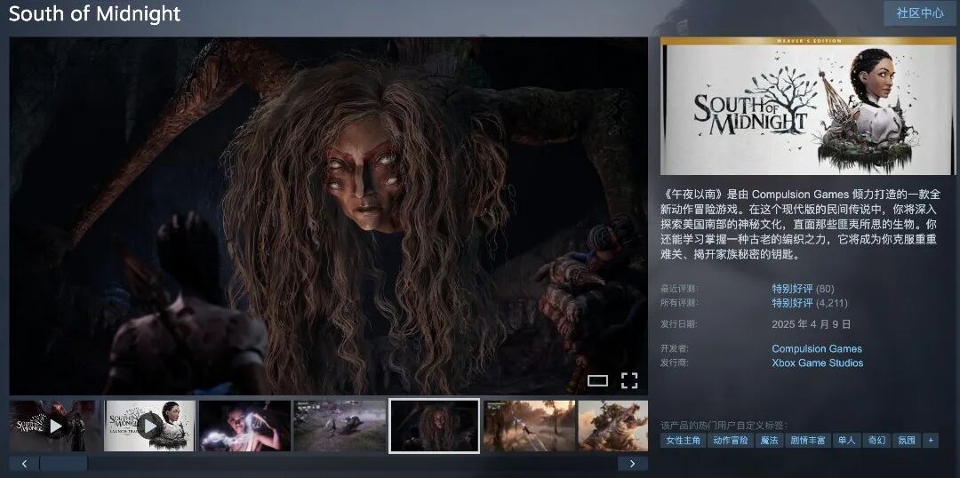Click the thumbnail strip scrollbar handle
Image resolution: width=960 pixels, height=478 pixels.
(x=64, y=463)
